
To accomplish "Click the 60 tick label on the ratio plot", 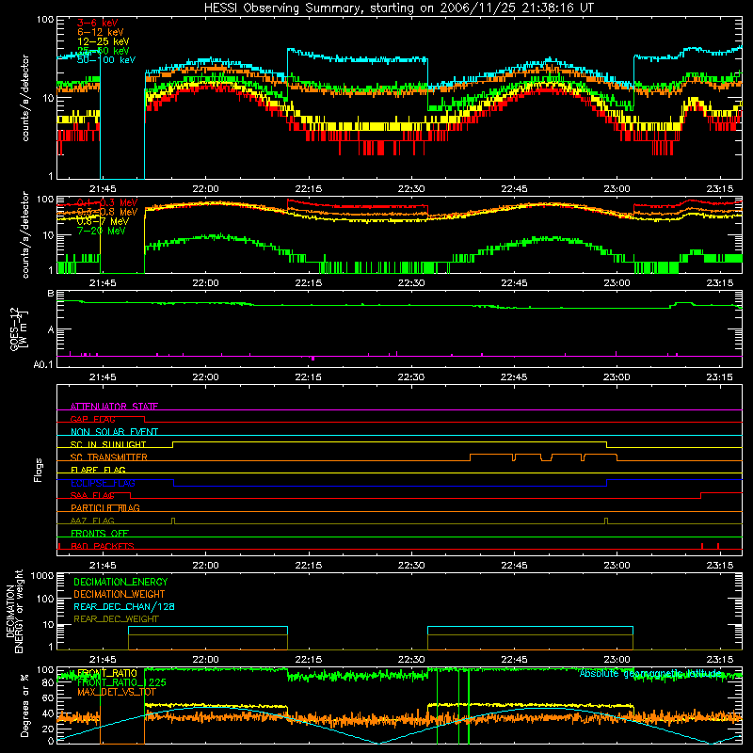I will (48, 698).
